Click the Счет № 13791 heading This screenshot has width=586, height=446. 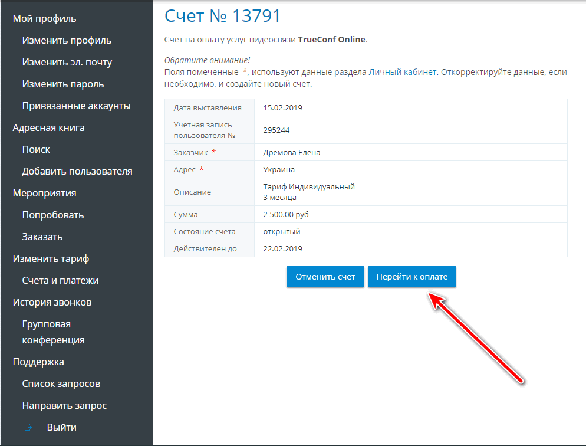point(223,16)
